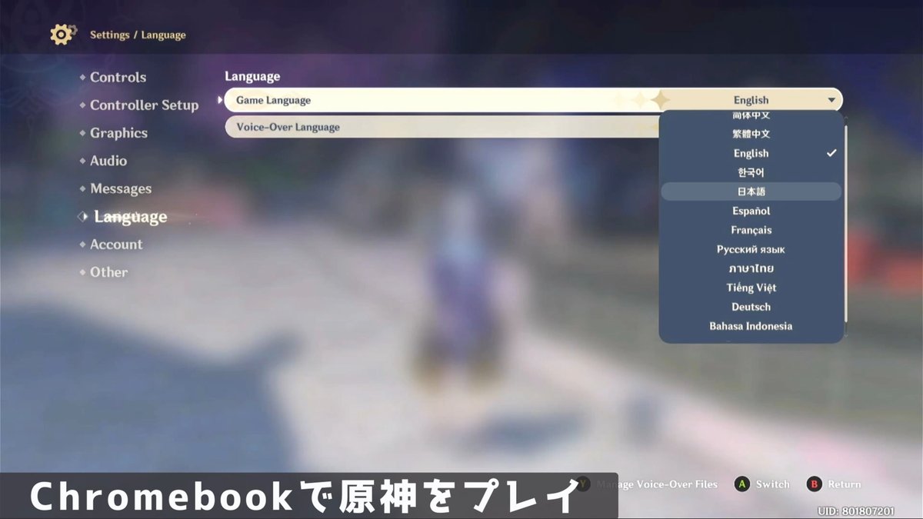
Task: Open the Messages settings tab
Action: pyautogui.click(x=121, y=189)
